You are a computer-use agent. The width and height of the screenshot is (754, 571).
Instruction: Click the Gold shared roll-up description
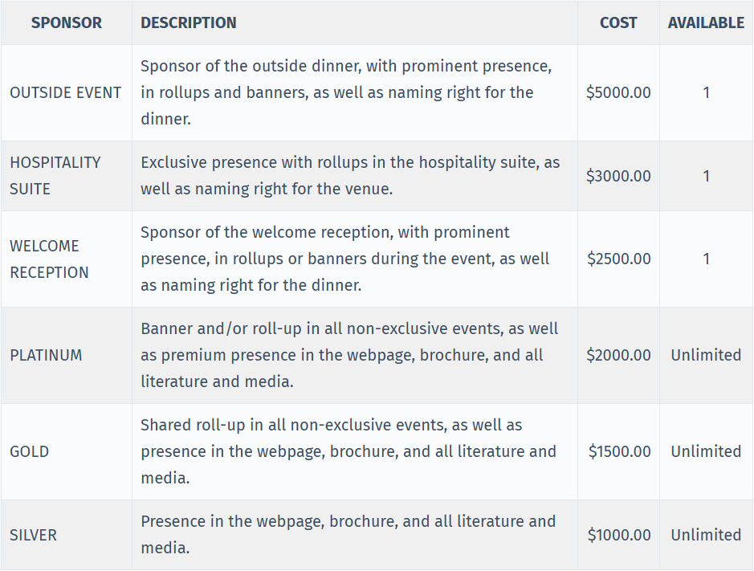348,451
